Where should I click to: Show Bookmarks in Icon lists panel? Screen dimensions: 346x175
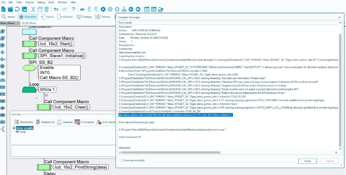24,122
